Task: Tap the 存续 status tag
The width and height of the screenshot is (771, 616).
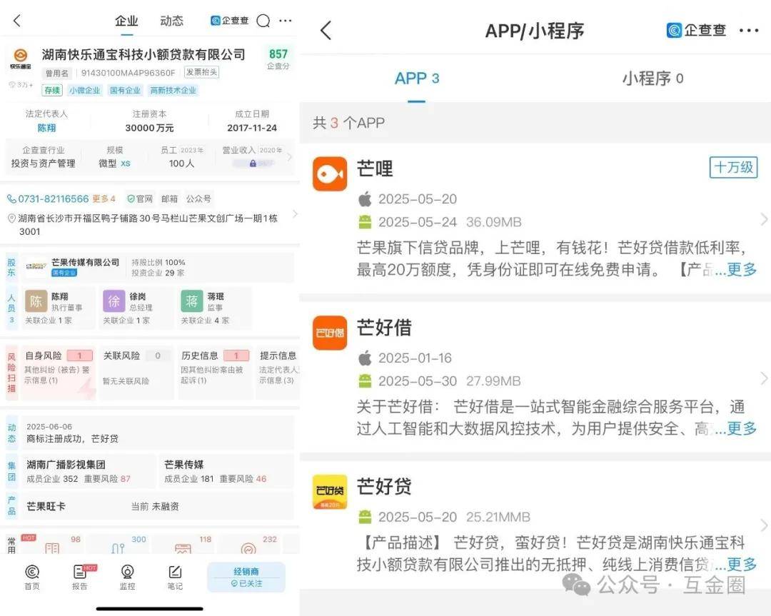Action: [x=52, y=90]
